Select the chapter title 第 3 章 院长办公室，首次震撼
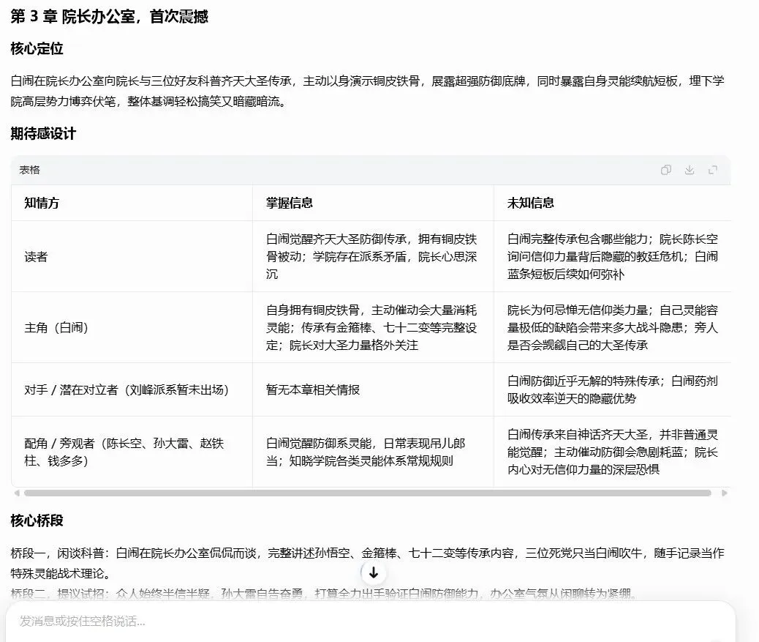Viewport: 759px width, 642px height. coord(110,17)
